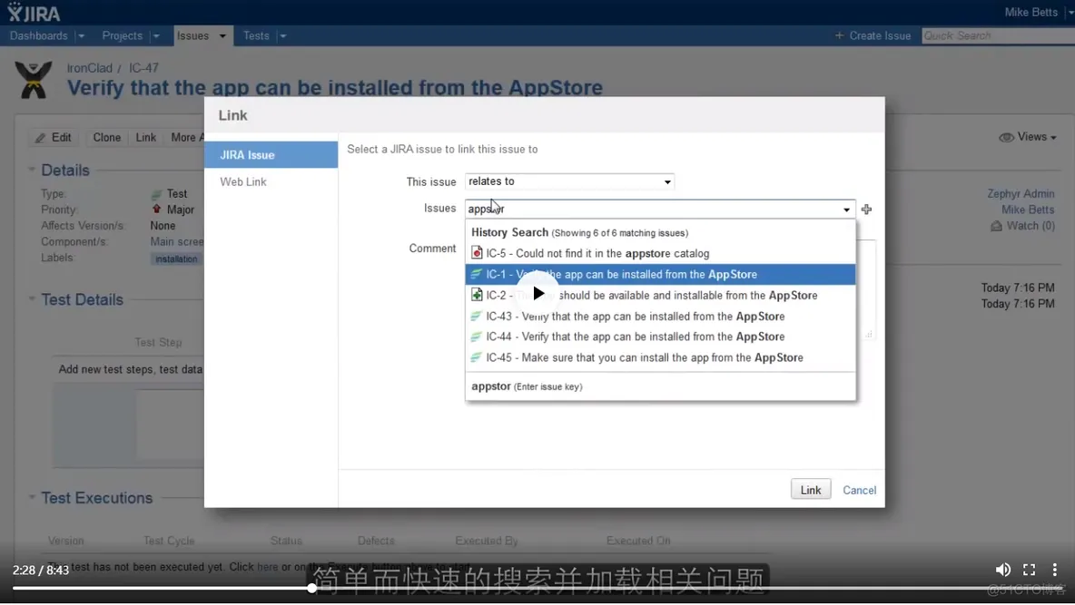
Task: Click the Zephyr Admin user link
Action: point(1021,194)
